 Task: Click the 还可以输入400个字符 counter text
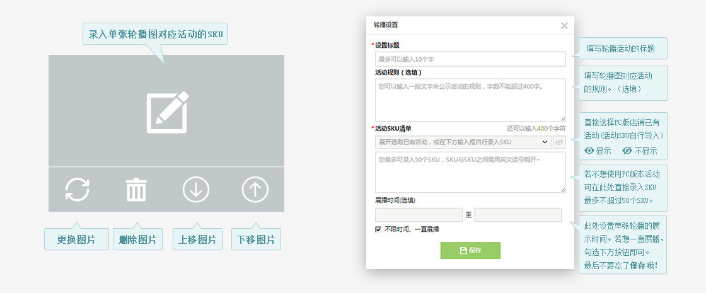tap(536, 129)
